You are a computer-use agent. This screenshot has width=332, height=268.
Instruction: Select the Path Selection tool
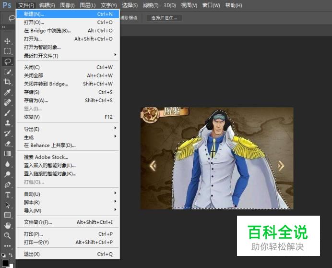(x=7, y=205)
